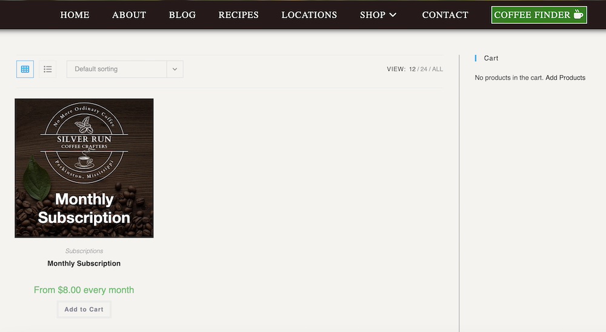Open the ABOUT page
This screenshot has height=332, width=606.
coord(129,15)
